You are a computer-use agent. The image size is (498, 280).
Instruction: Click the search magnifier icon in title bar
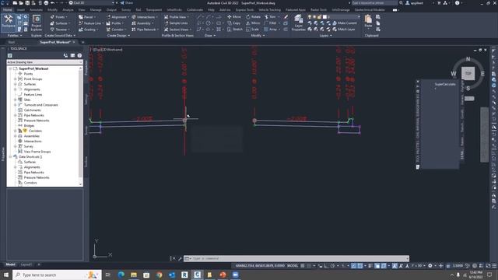click(402, 3)
